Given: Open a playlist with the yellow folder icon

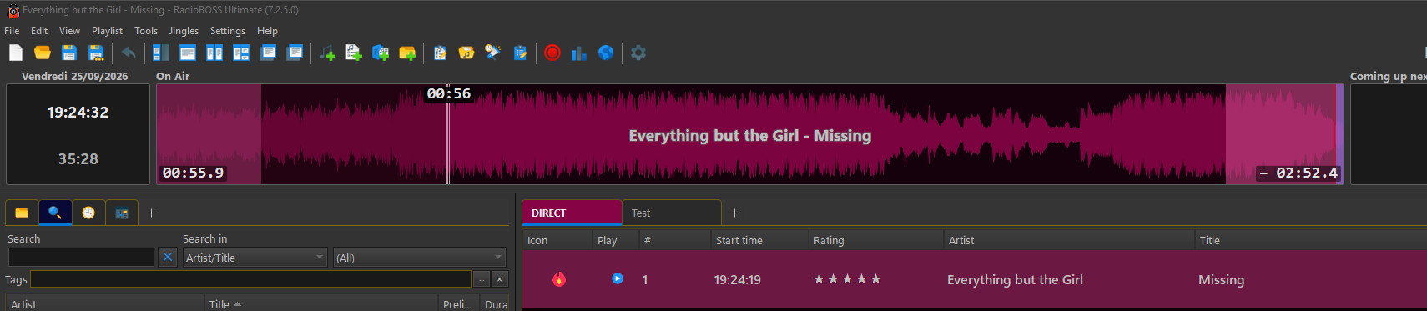Looking at the screenshot, I should [43, 53].
